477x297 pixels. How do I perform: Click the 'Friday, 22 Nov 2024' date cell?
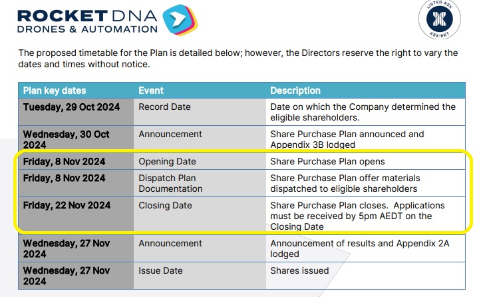[x=76, y=214]
